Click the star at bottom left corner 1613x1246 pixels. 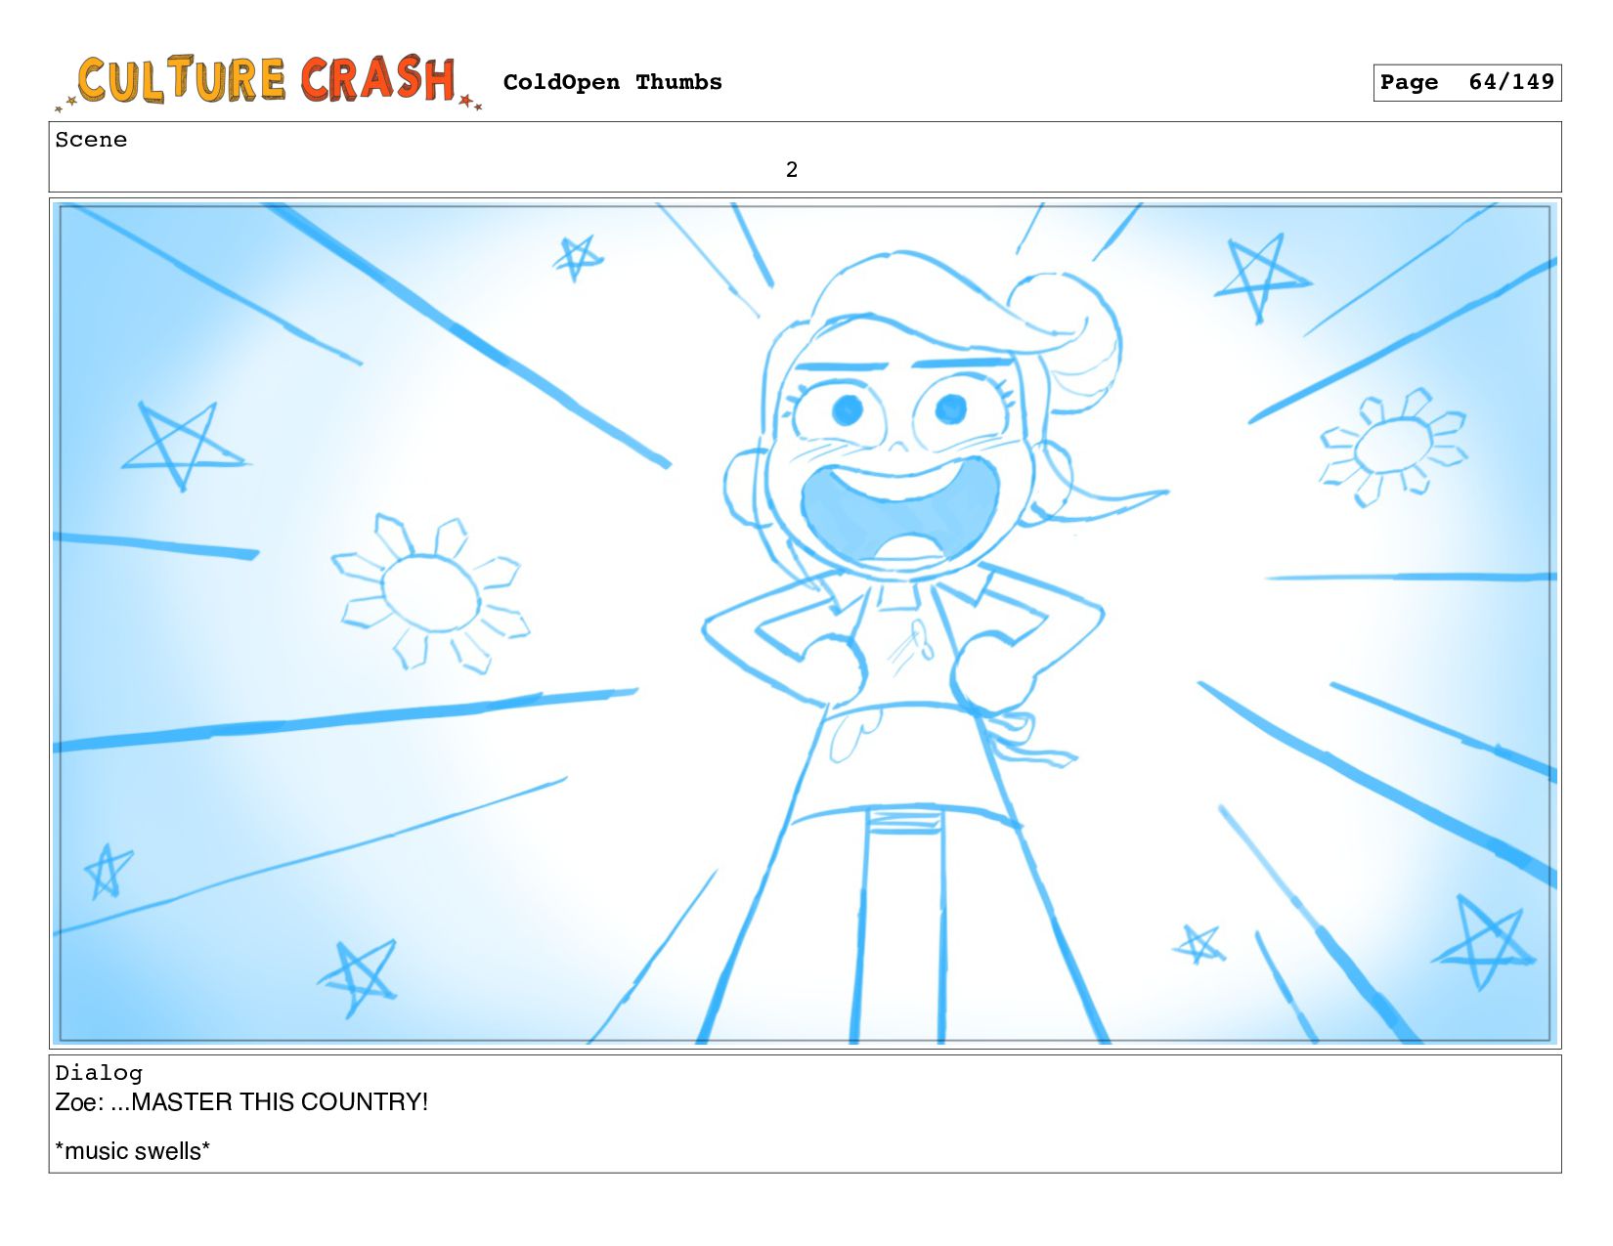click(108, 871)
